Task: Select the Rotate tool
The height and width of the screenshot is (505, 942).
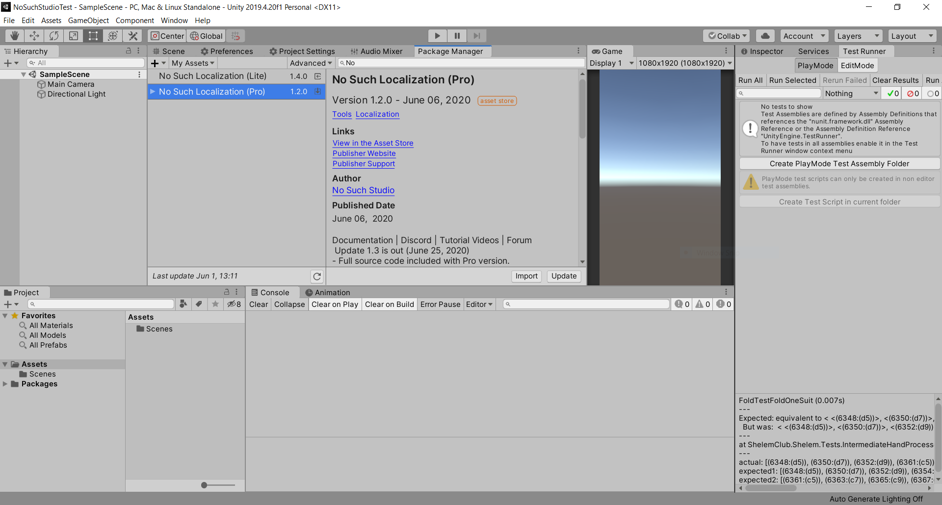Action: click(x=53, y=35)
